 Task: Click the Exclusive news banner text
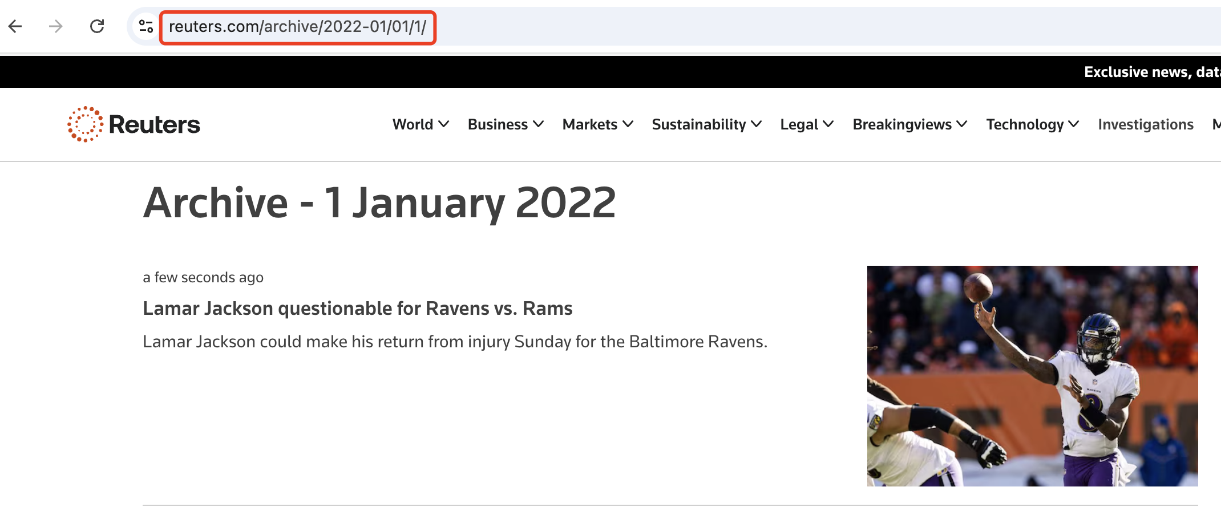pos(1152,72)
